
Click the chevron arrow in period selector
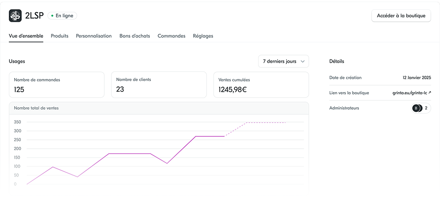tap(302, 62)
